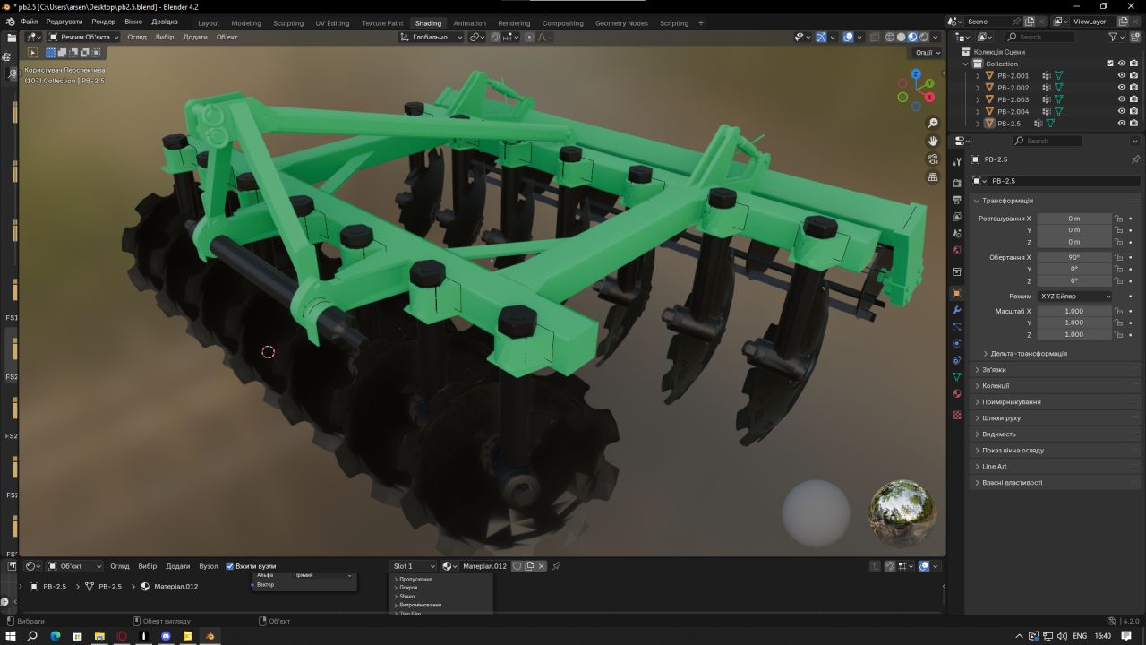Open the green Object Data mesh tab
1146x645 pixels.
click(956, 377)
